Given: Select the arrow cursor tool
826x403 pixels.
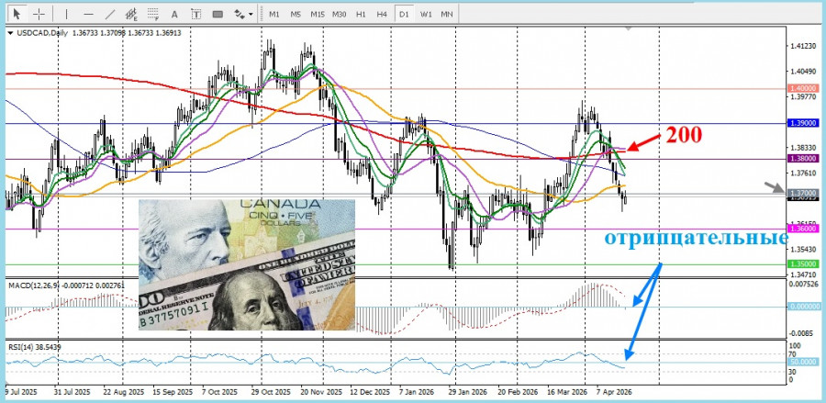Looking at the screenshot, I should [17, 14].
